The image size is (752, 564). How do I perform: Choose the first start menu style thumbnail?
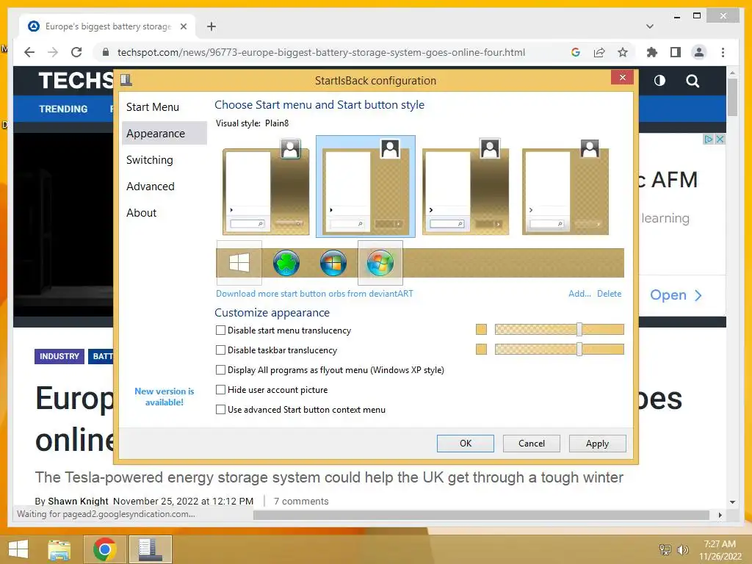coord(266,187)
